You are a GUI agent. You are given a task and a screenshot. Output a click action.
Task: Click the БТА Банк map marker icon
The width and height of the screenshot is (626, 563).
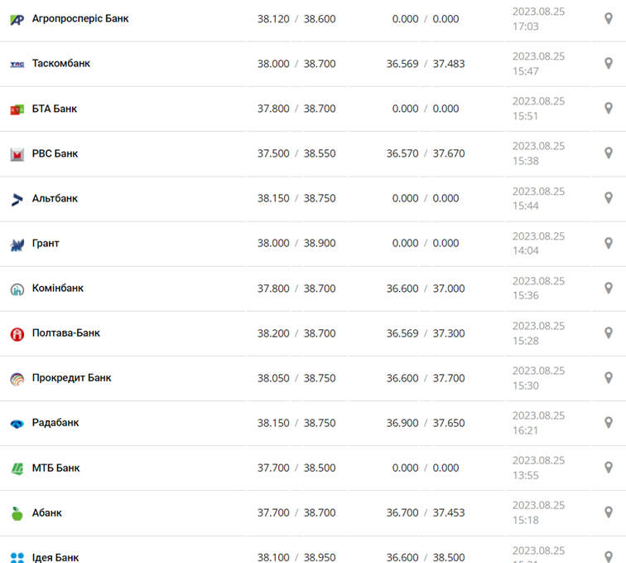[609, 109]
